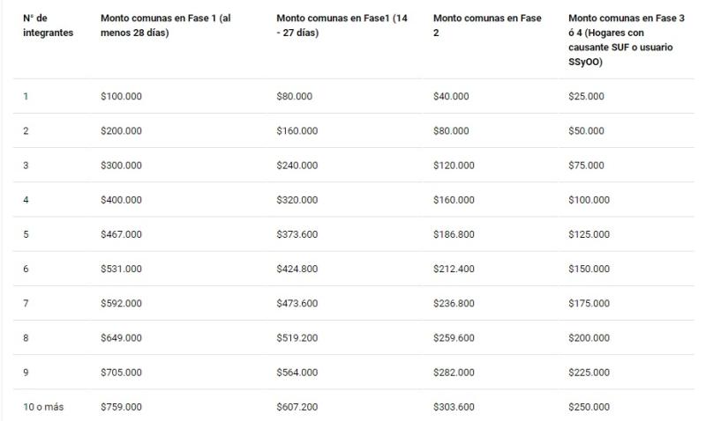Click the $100.000 amount cell in row 1

click(121, 97)
